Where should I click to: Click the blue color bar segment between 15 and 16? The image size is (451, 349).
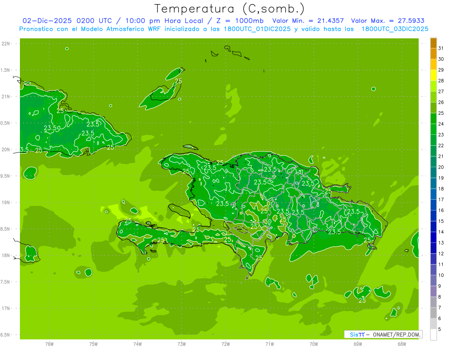(x=433, y=216)
